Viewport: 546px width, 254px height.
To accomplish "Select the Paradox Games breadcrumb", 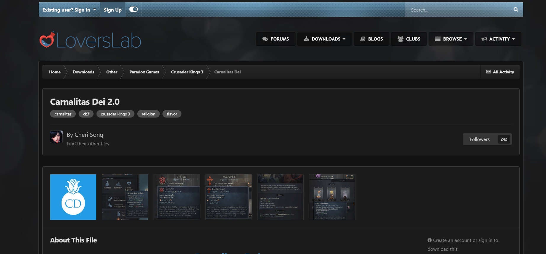I will point(144,72).
